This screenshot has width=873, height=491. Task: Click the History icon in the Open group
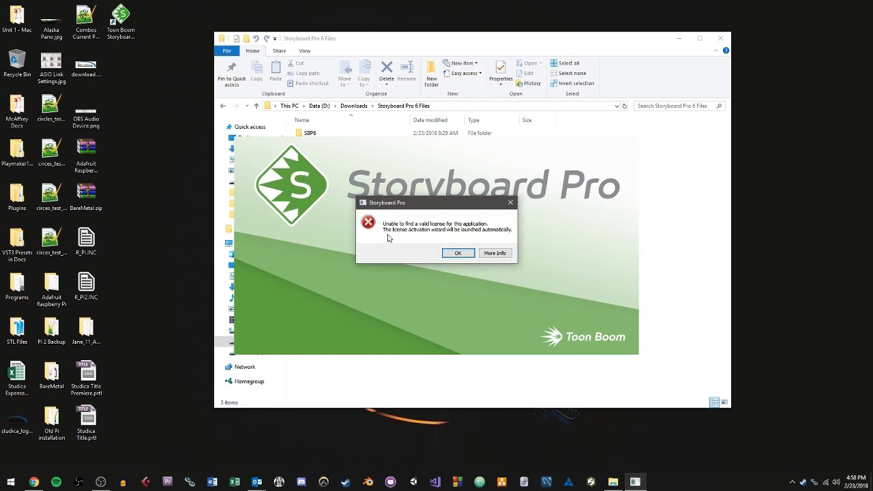click(x=529, y=83)
